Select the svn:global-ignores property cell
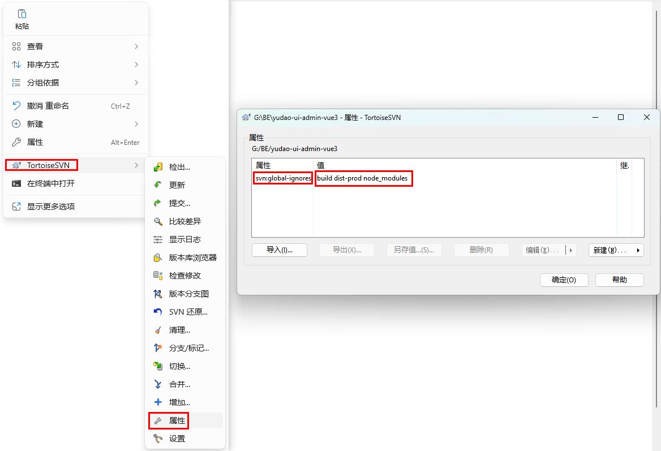Screen dimensions: 661x451 coord(283,178)
